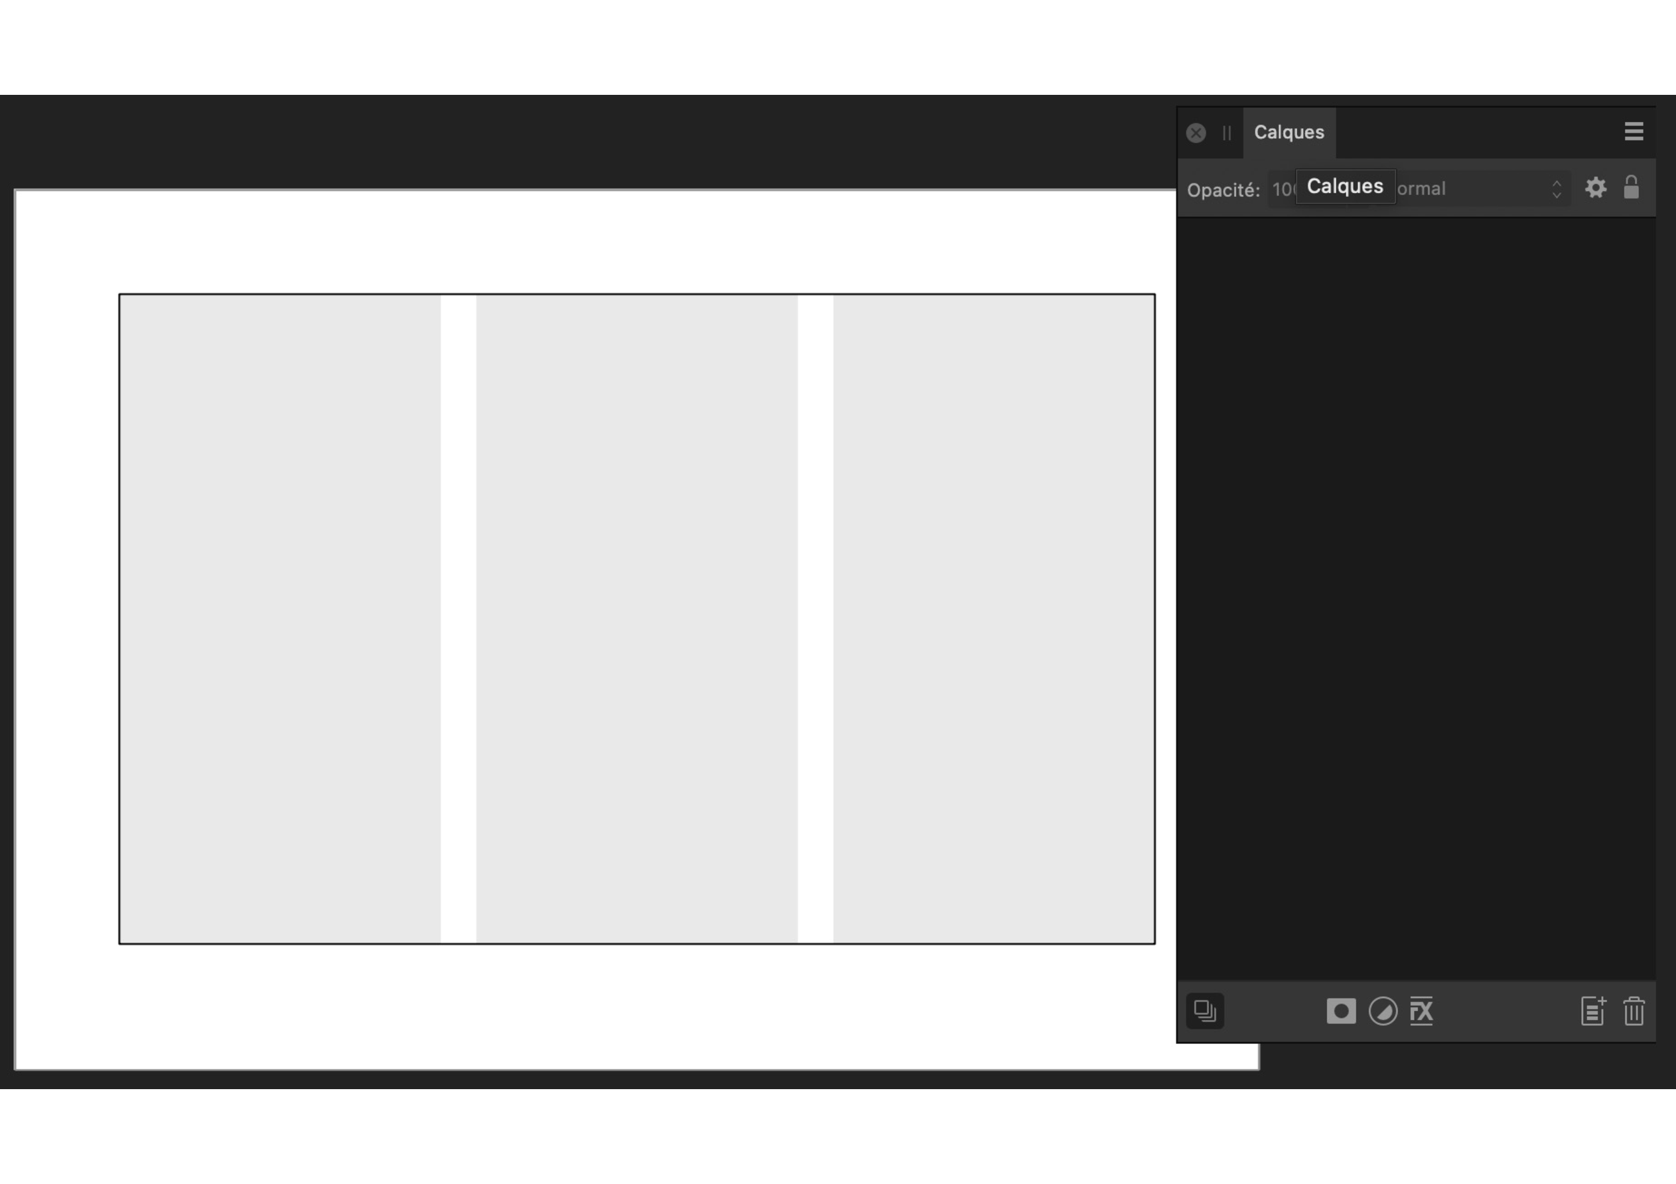Click the trash icon to delete layer
The image size is (1676, 1184).
pyautogui.click(x=1634, y=1011)
